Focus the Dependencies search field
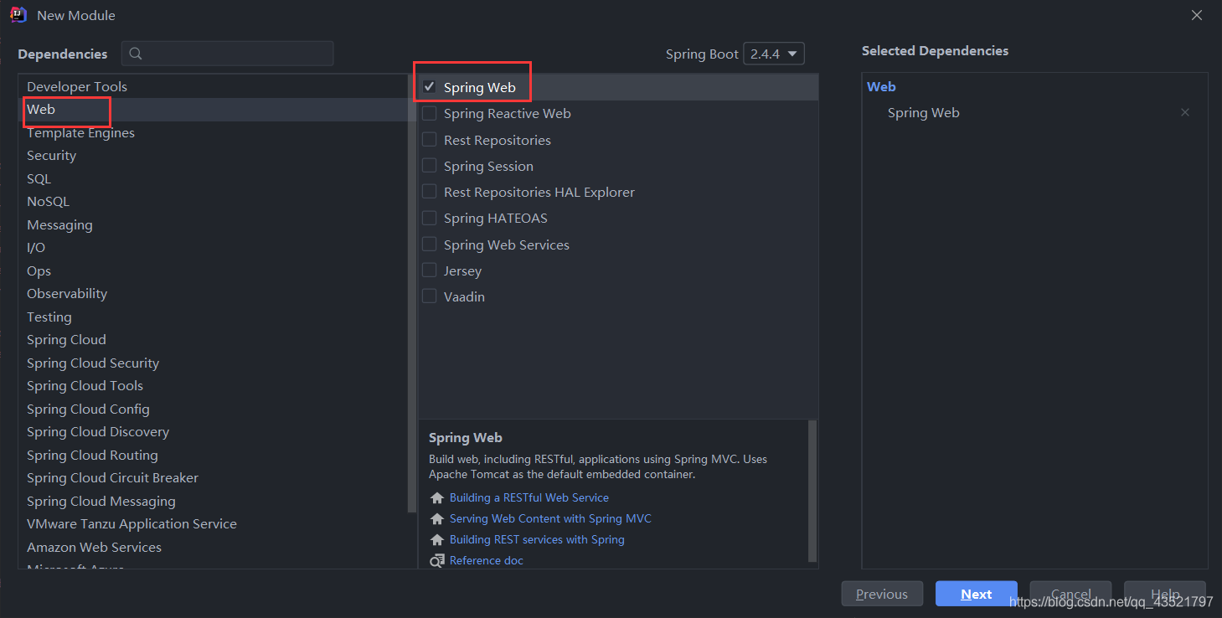 [x=228, y=54]
